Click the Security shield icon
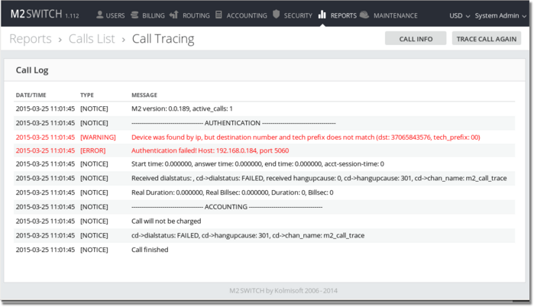Viewport: 534px width, 307px height. [275, 15]
